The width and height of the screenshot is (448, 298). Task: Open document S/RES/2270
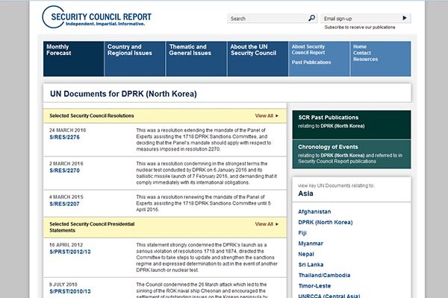[x=64, y=171]
